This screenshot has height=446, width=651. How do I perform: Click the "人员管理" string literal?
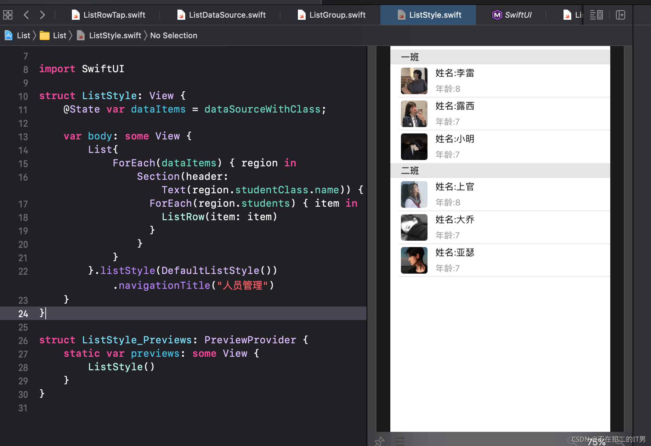[243, 285]
